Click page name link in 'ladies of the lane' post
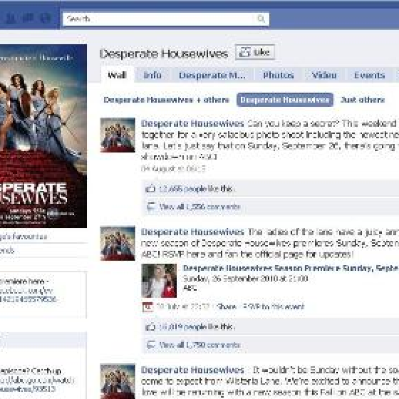399x399 pixels. [192, 232]
